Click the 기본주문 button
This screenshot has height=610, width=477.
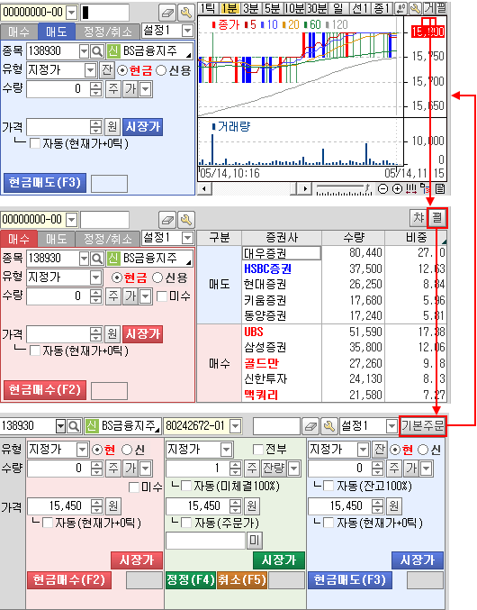click(x=423, y=426)
